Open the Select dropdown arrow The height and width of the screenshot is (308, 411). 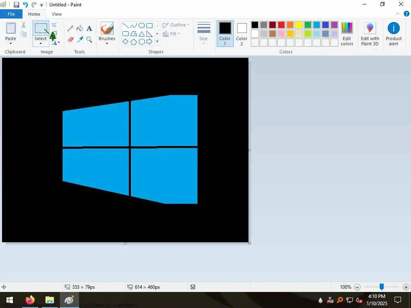41,43
